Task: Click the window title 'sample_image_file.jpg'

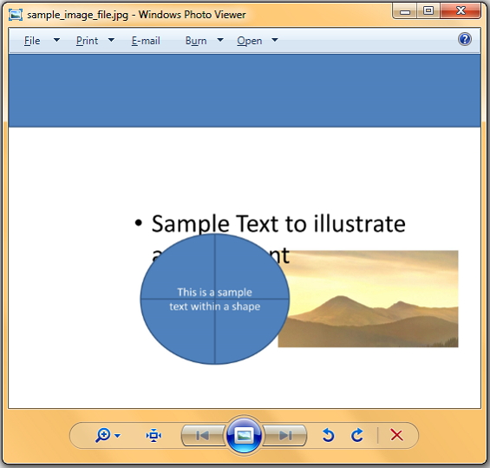Action: 77,15
